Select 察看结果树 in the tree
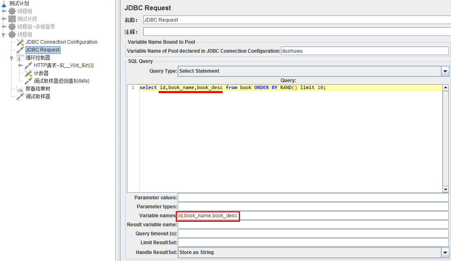This screenshot has width=451, height=261. (x=38, y=89)
